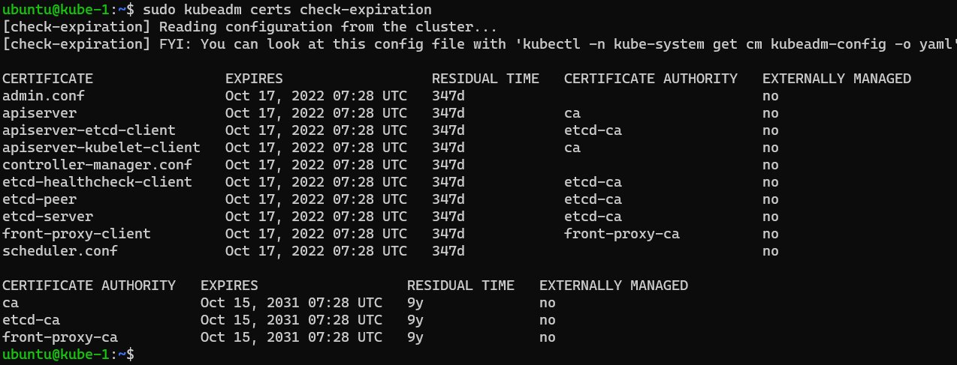Click the etcd-healthcheck-client certificate row

coord(97,182)
